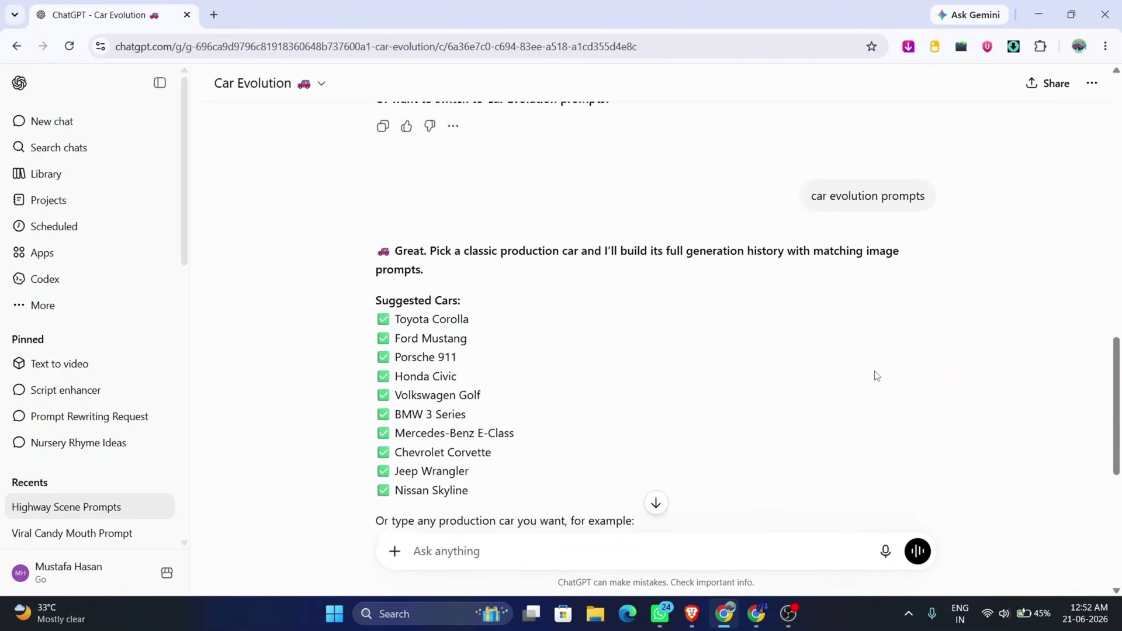Image resolution: width=1122 pixels, height=631 pixels.
Task: Go to Projects
Action: click(x=91, y=200)
